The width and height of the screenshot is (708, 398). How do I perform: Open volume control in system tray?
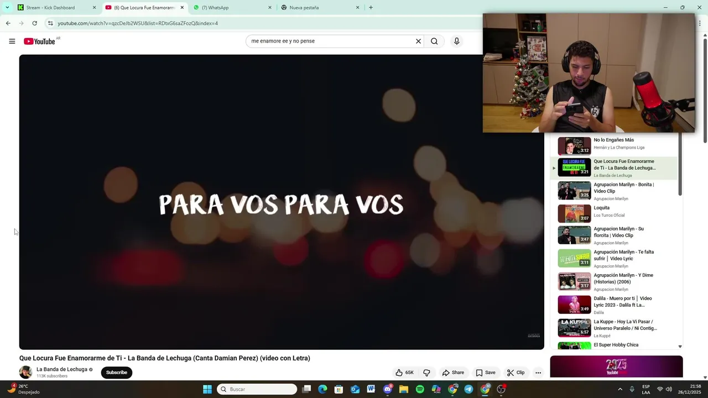(x=669, y=389)
